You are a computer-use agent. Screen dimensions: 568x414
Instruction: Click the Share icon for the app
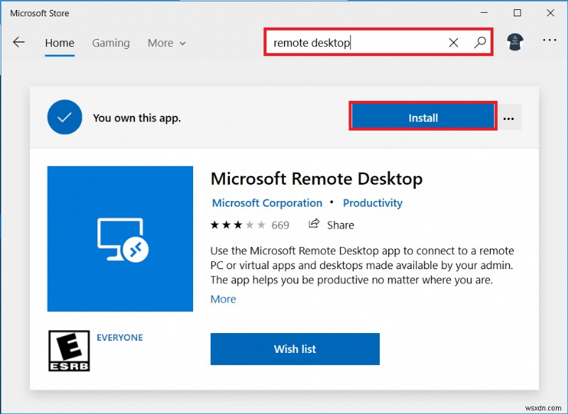click(x=313, y=224)
